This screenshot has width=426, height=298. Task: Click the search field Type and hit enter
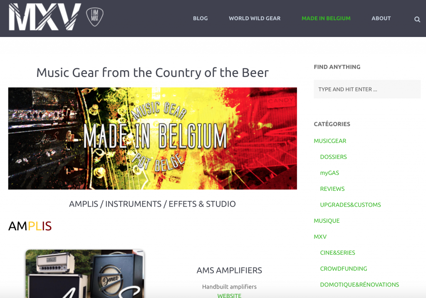[x=367, y=89]
